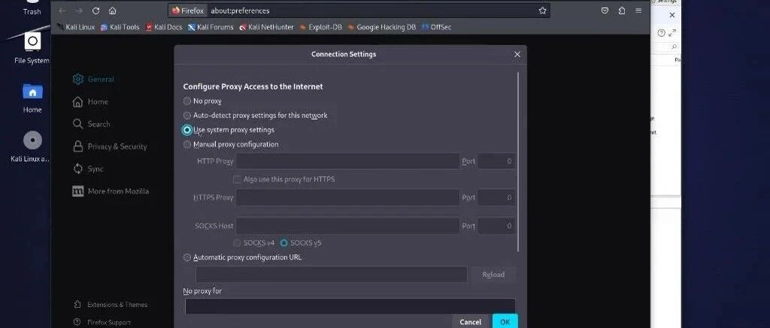Open General settings category
This screenshot has width=770, height=328.
coord(93,79)
